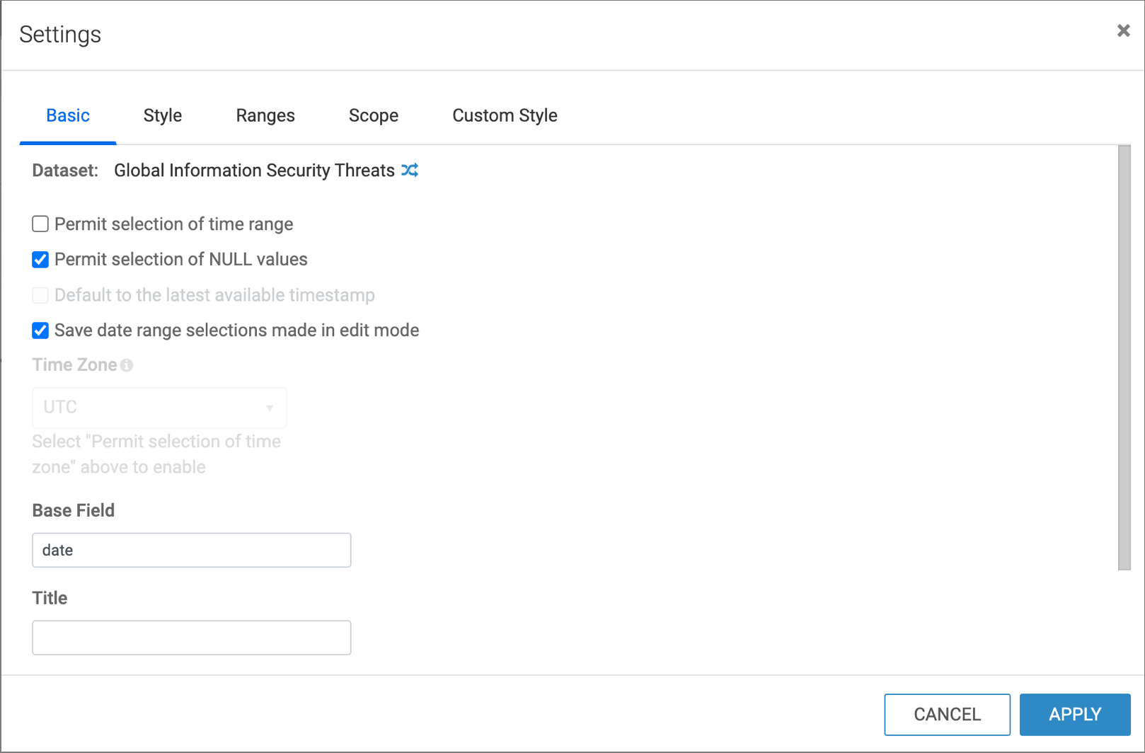Toggle Default to latest available timestamp
The width and height of the screenshot is (1145, 753).
[40, 295]
